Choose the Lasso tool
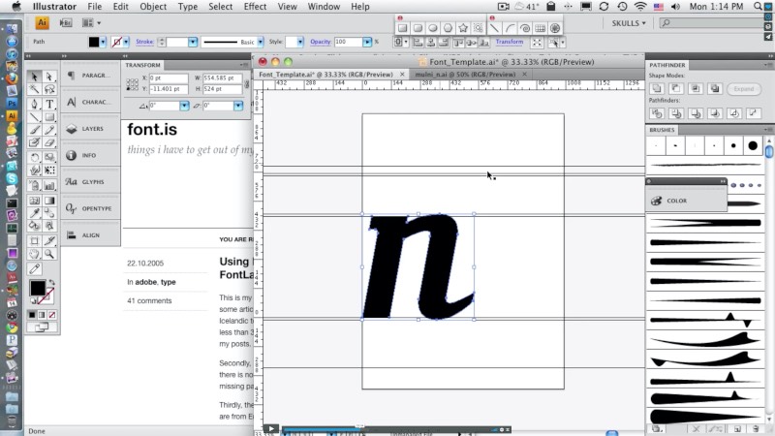 (x=49, y=89)
